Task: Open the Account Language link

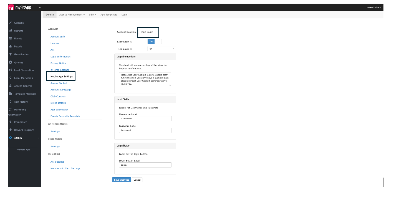Action: click(x=61, y=90)
